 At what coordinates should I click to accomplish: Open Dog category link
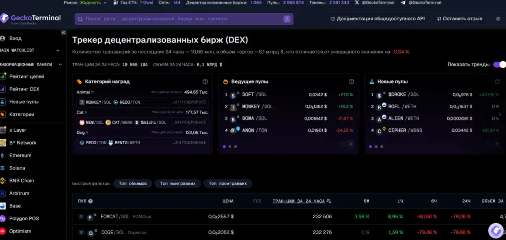(83, 132)
